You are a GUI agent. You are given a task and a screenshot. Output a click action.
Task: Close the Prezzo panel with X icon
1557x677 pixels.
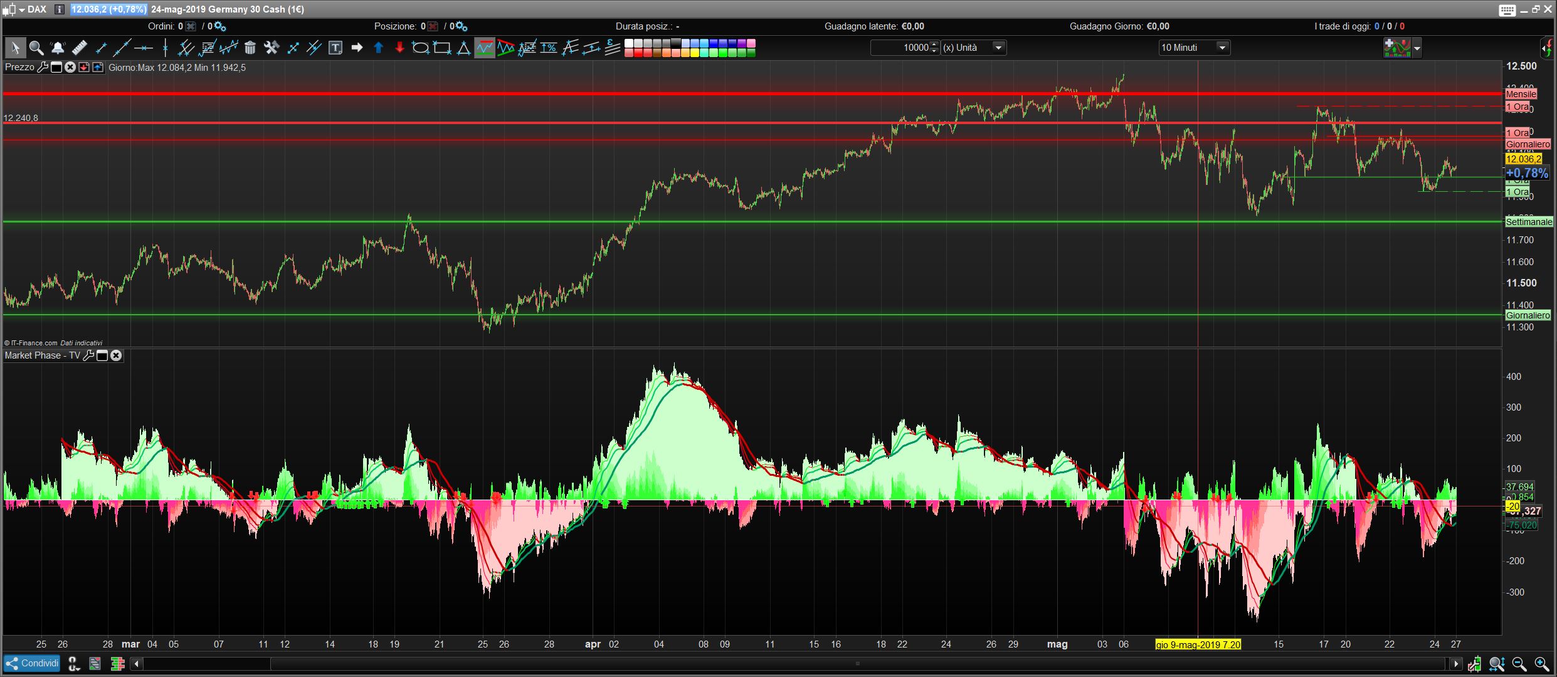tap(70, 67)
